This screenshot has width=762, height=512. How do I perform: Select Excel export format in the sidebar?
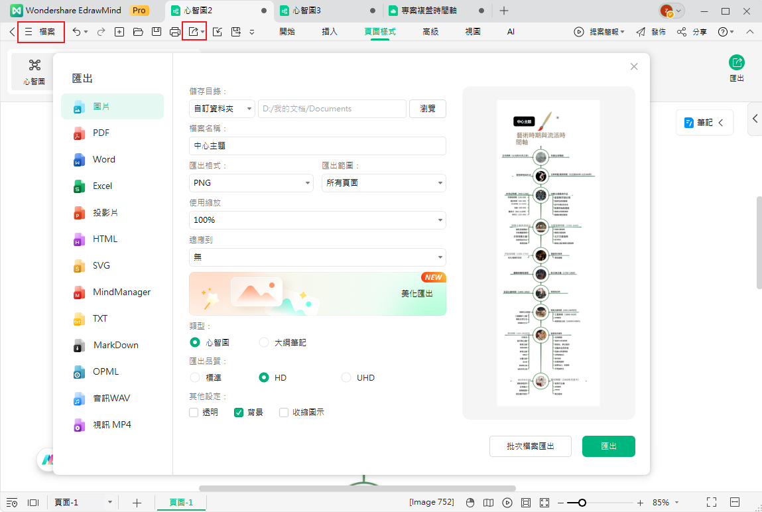click(103, 186)
